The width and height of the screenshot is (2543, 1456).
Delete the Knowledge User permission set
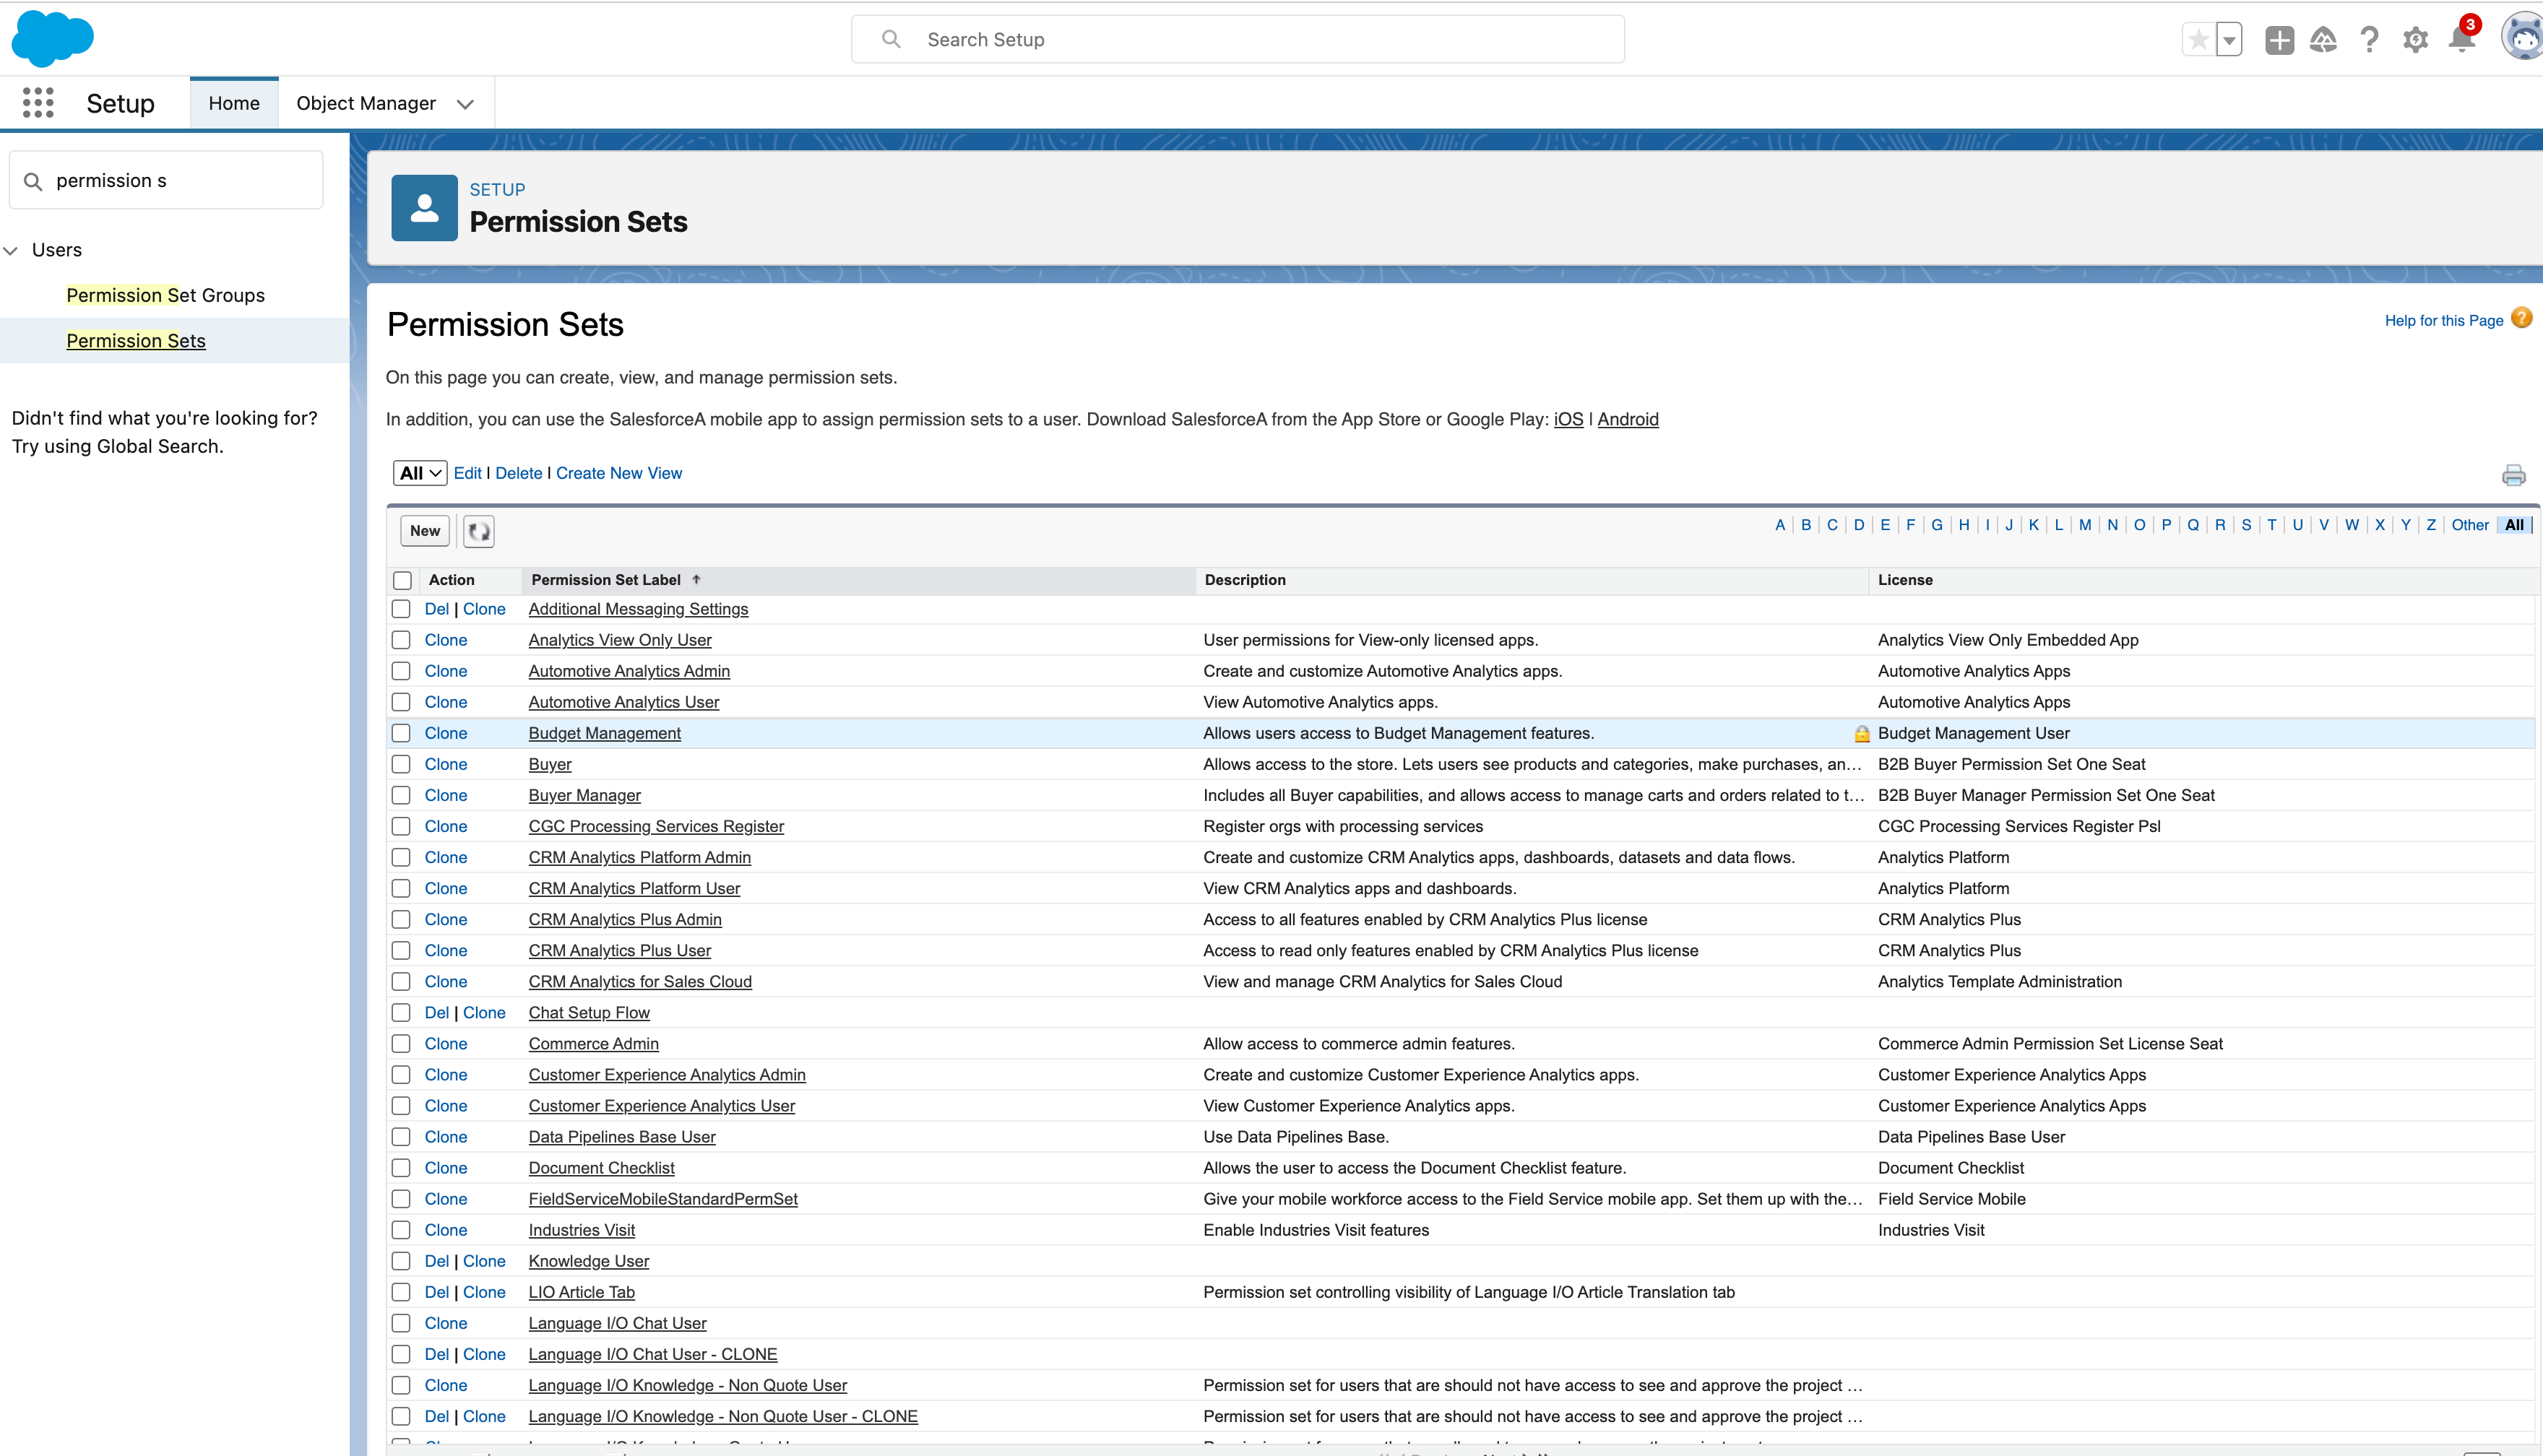click(x=437, y=1261)
